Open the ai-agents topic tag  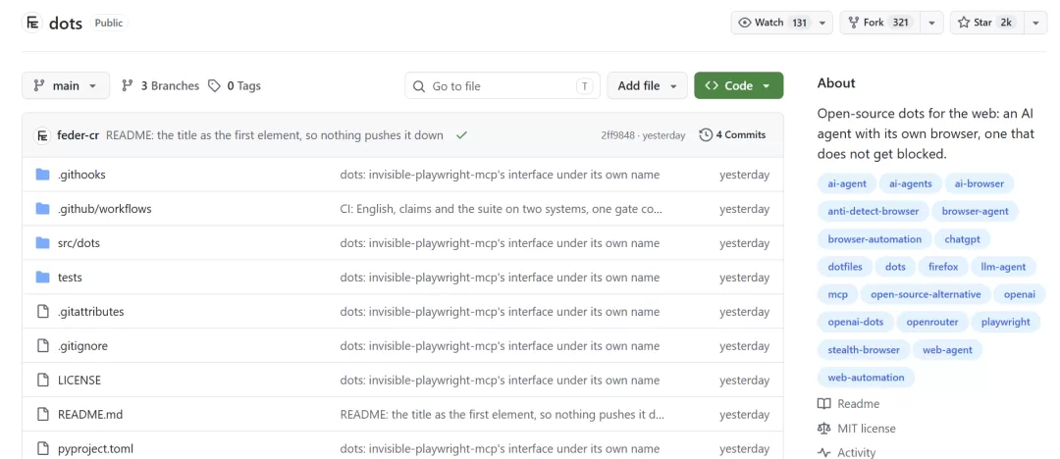pos(910,183)
